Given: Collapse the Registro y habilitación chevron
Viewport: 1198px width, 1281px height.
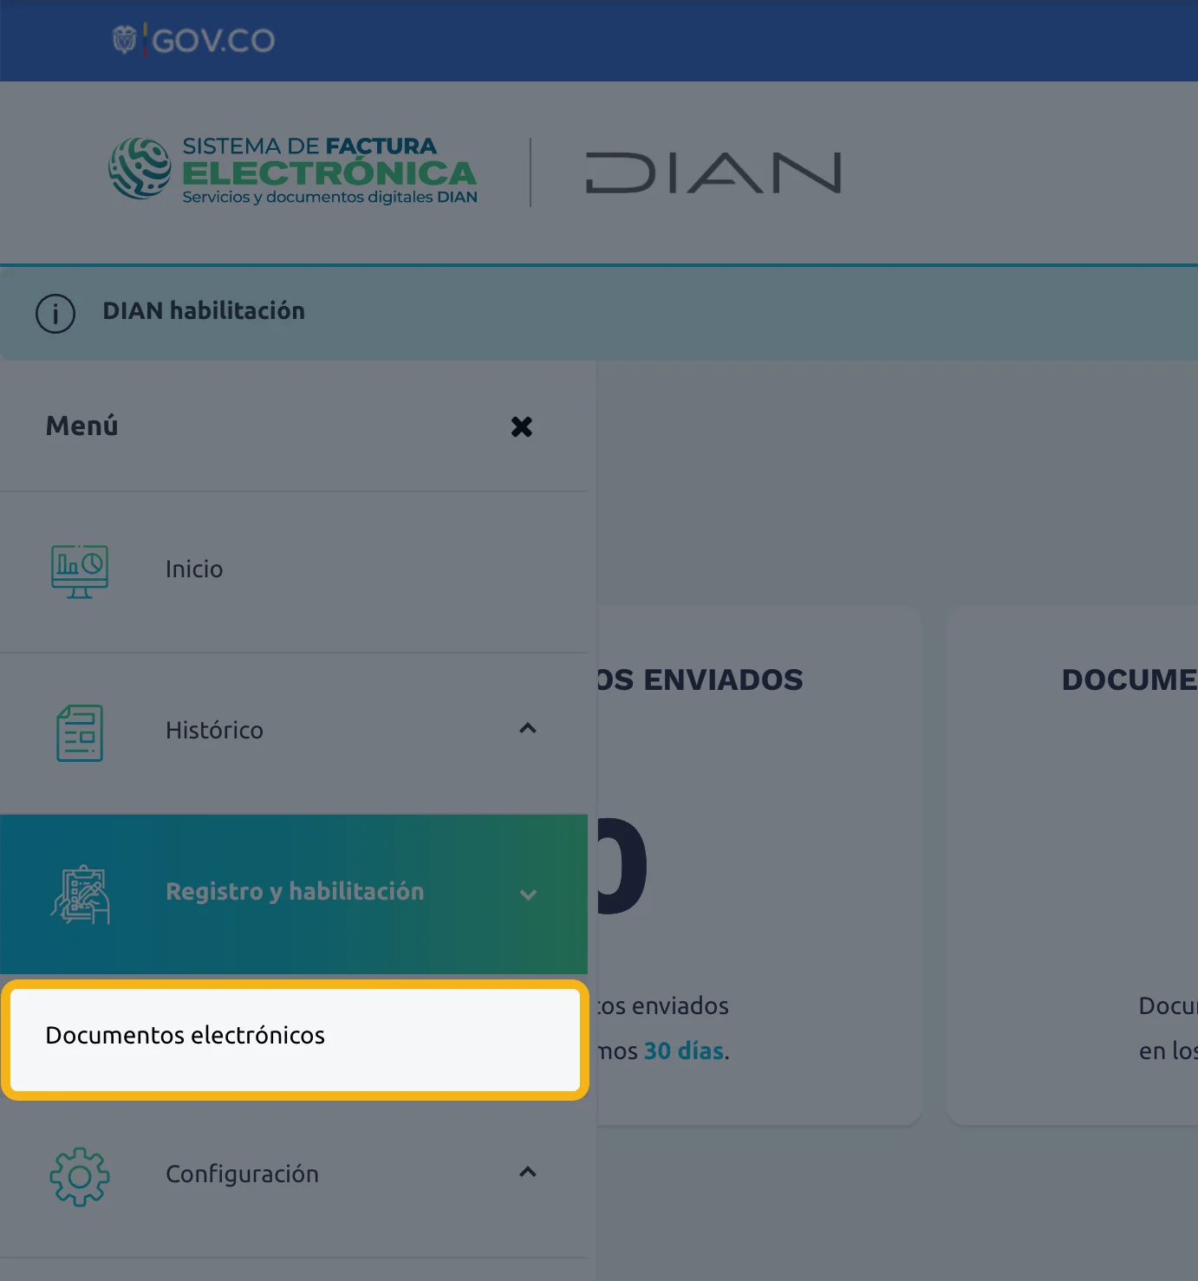Looking at the screenshot, I should [528, 894].
